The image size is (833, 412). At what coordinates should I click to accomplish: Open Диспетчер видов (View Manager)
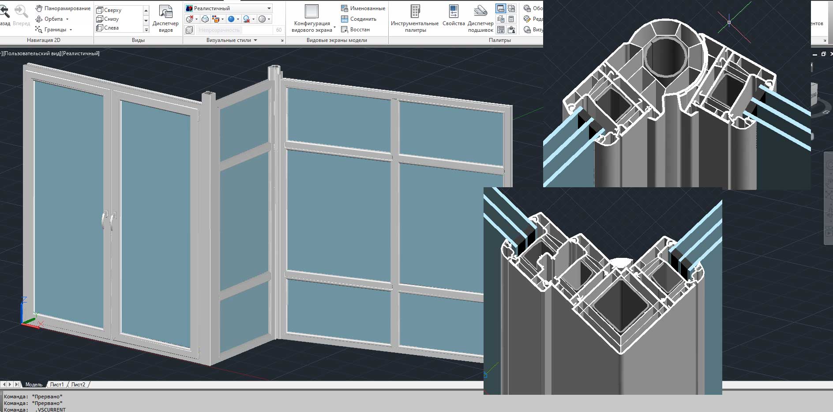coord(165,19)
